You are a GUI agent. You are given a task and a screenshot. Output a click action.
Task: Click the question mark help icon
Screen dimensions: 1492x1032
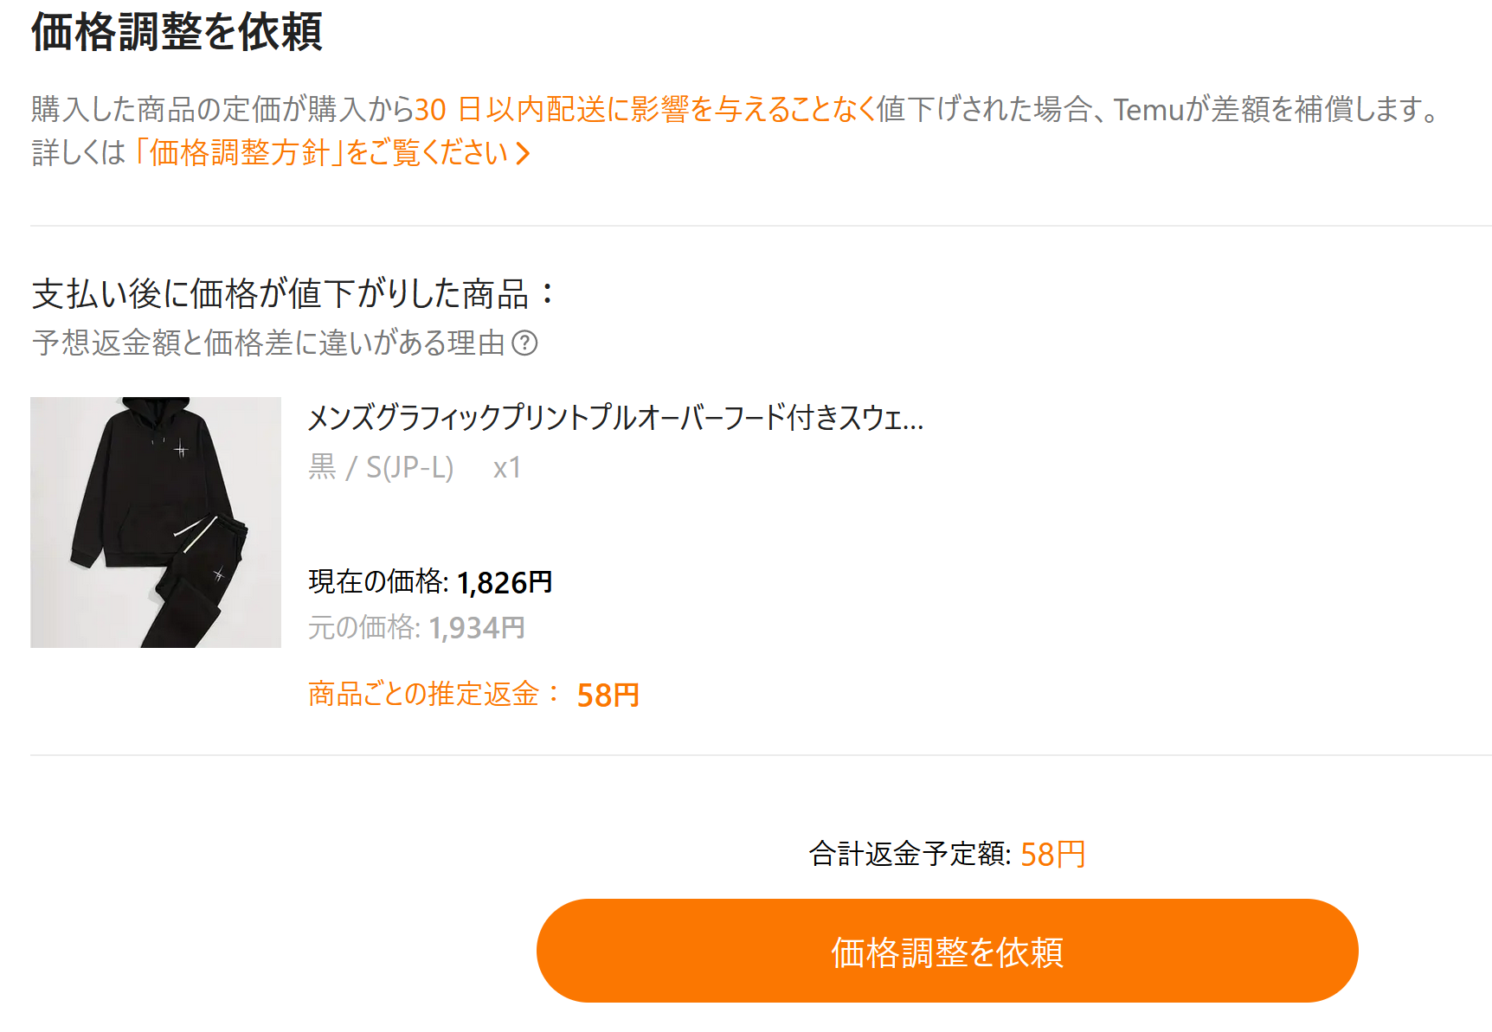click(x=524, y=343)
